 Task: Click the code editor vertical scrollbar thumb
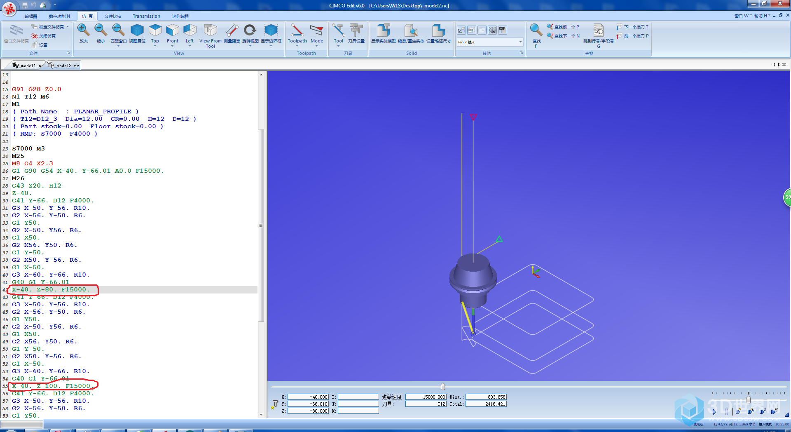261,225
